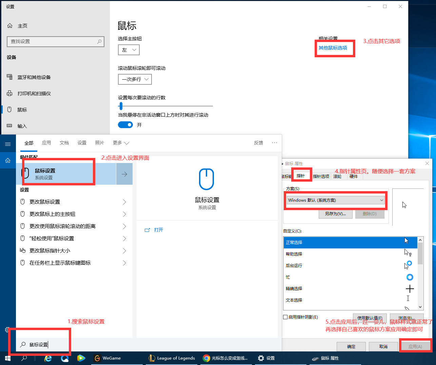436x365 pixels.
Task: Enable the 启用指针阴影 checkbox
Action: 285,317
